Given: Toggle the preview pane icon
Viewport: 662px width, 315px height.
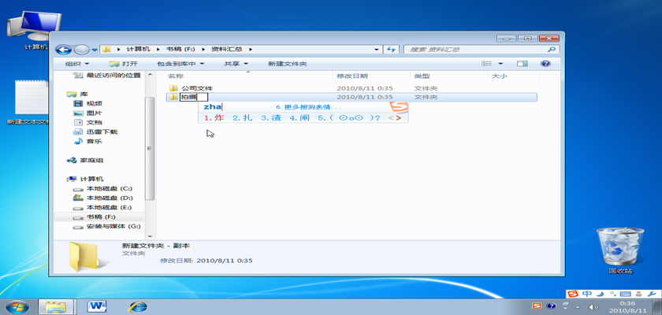Looking at the screenshot, I should coord(524,63).
